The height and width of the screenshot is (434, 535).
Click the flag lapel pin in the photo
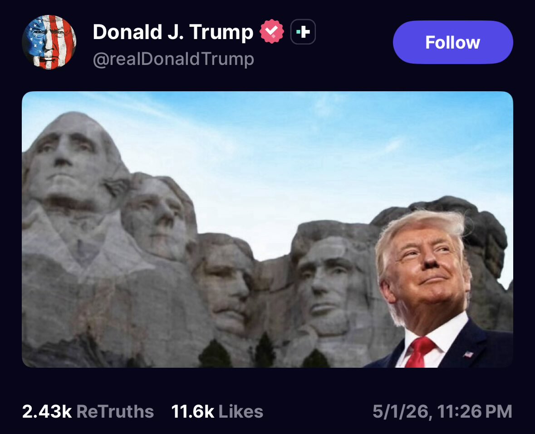pos(468,354)
